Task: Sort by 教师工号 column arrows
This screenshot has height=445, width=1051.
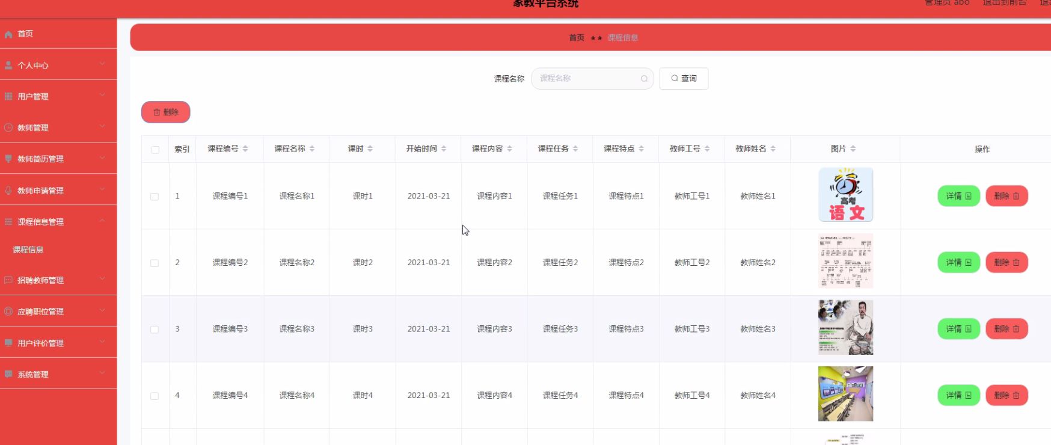Action: coord(707,149)
